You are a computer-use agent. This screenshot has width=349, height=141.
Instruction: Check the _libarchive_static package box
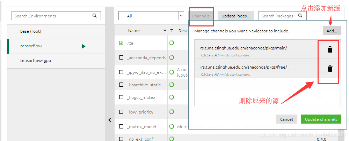(x=121, y=85)
